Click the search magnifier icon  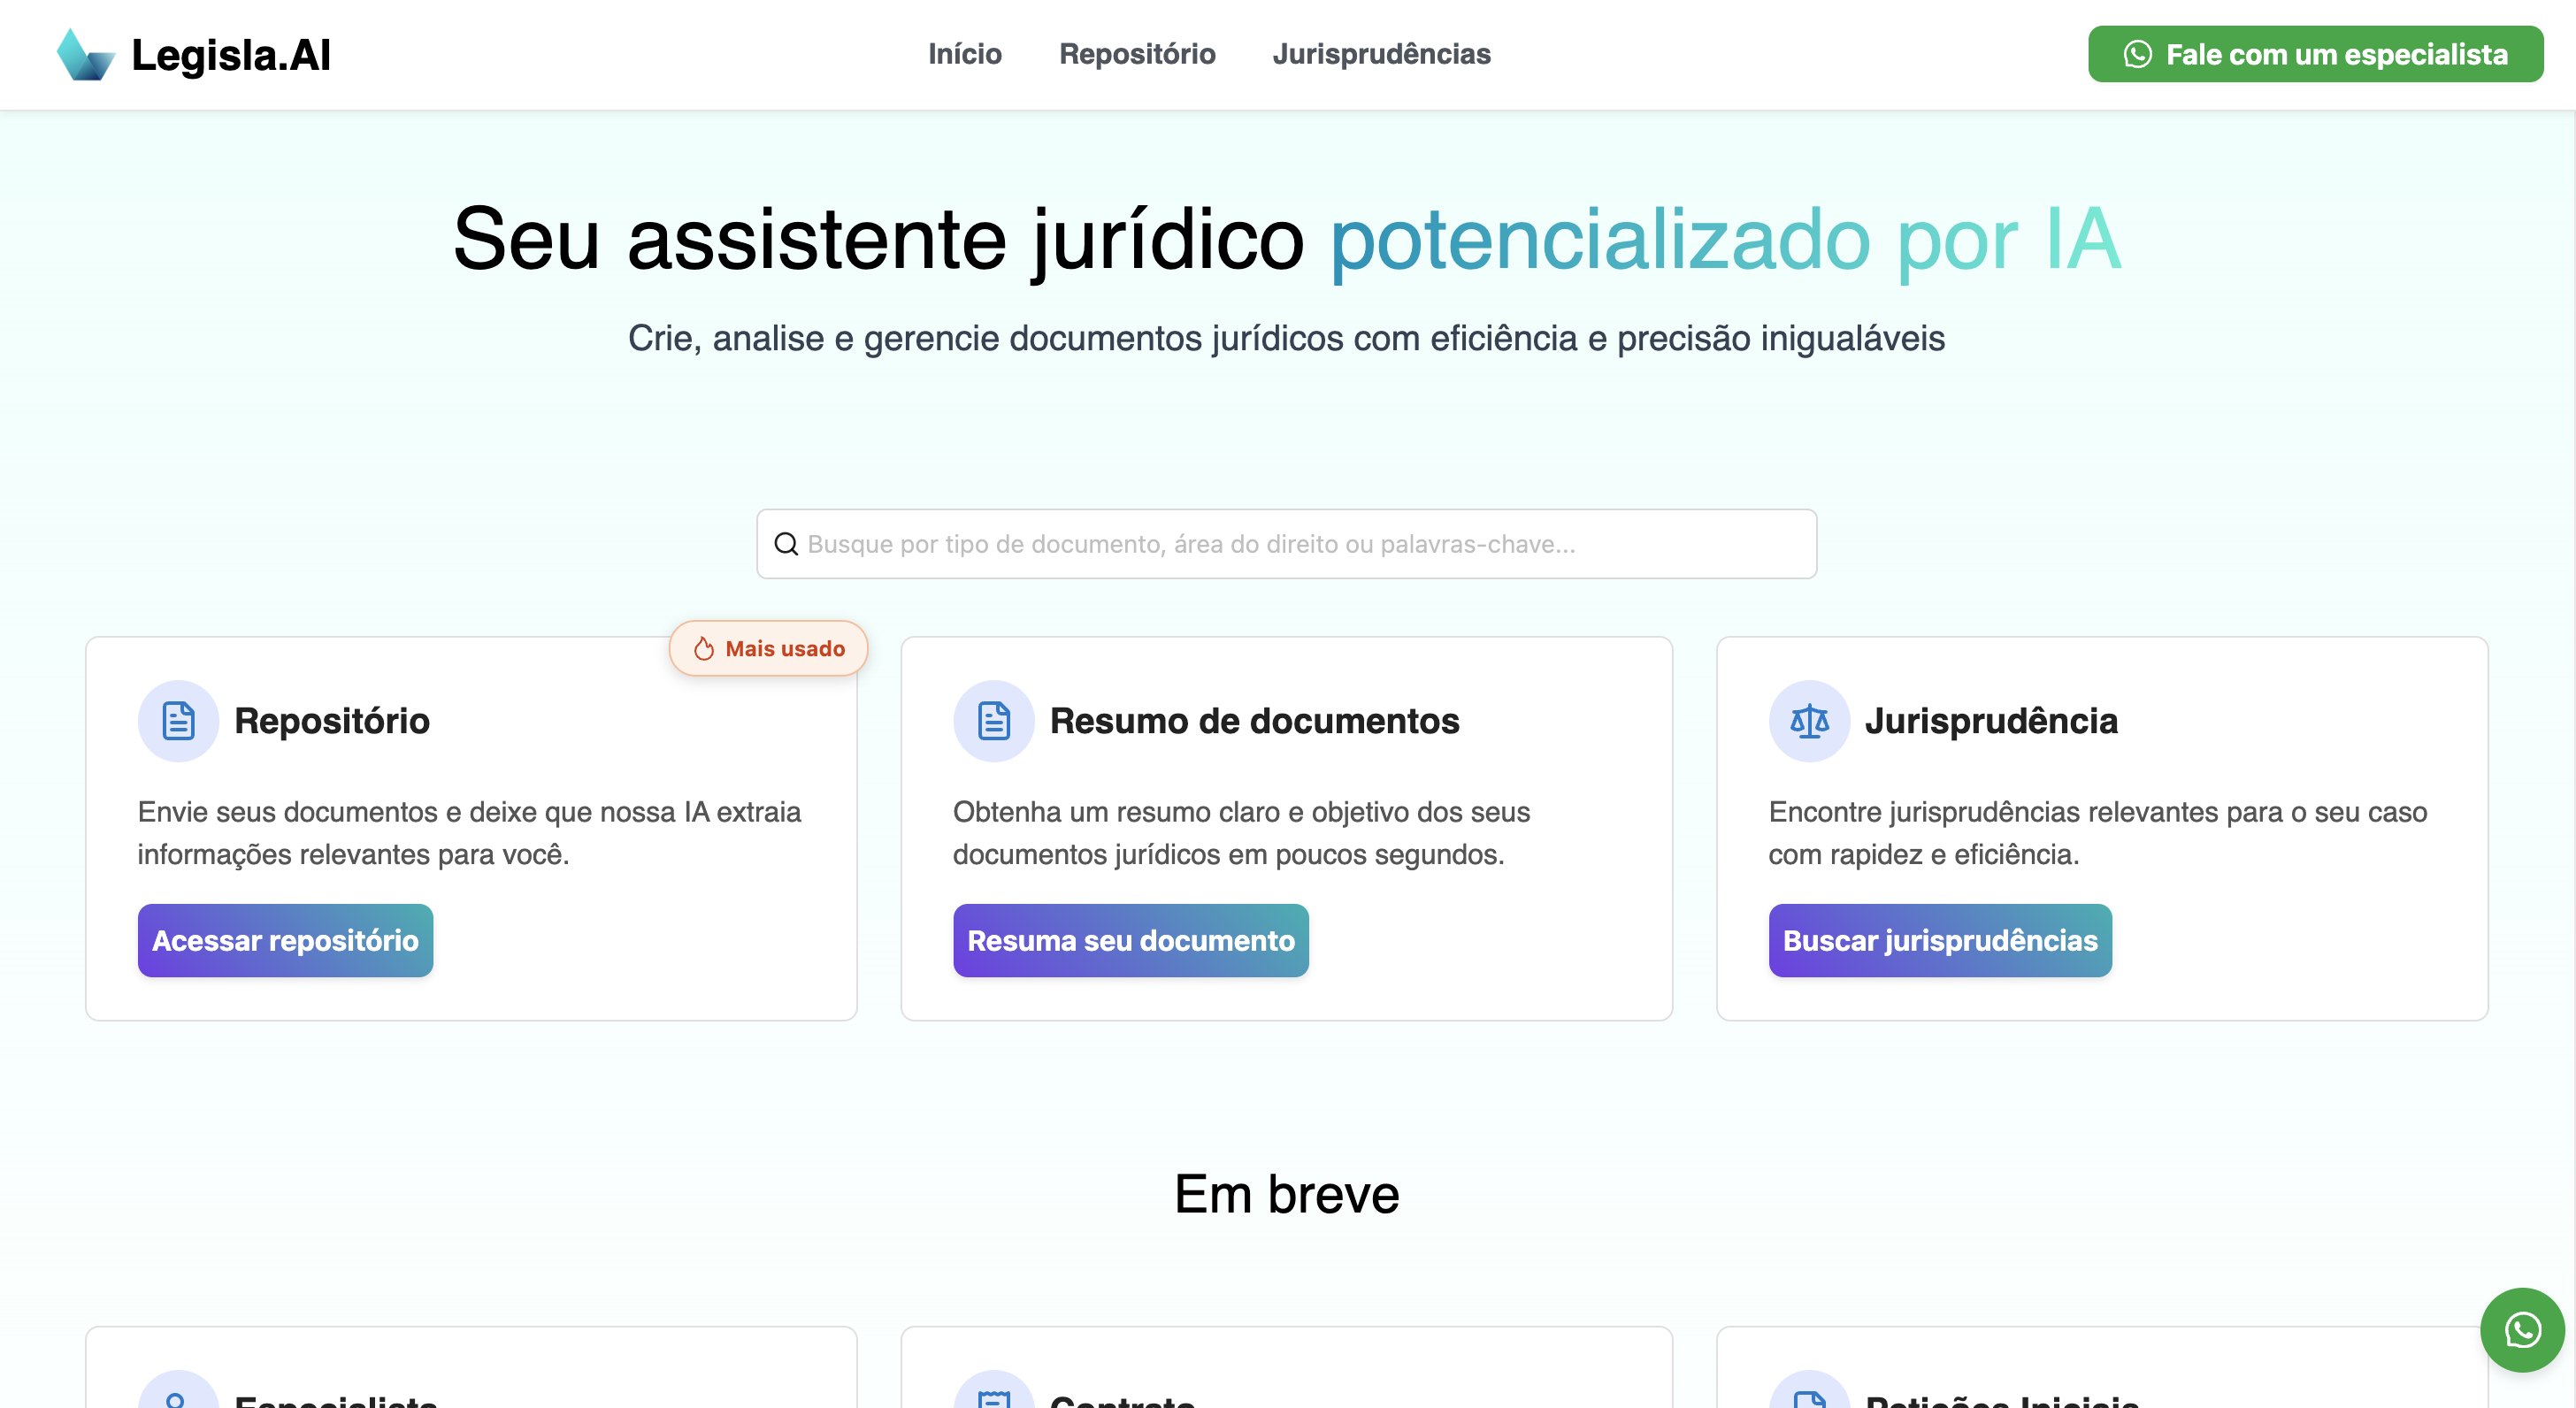(787, 543)
